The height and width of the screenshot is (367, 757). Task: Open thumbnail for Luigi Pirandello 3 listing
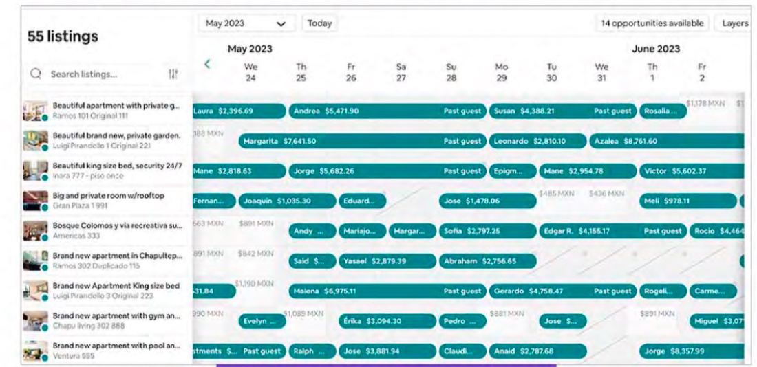[36, 291]
